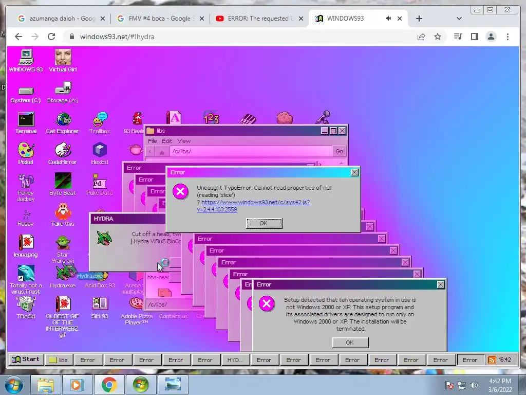This screenshot has height=395, width=526.
Task: Click the Go button in libs window
Action: coord(339,151)
